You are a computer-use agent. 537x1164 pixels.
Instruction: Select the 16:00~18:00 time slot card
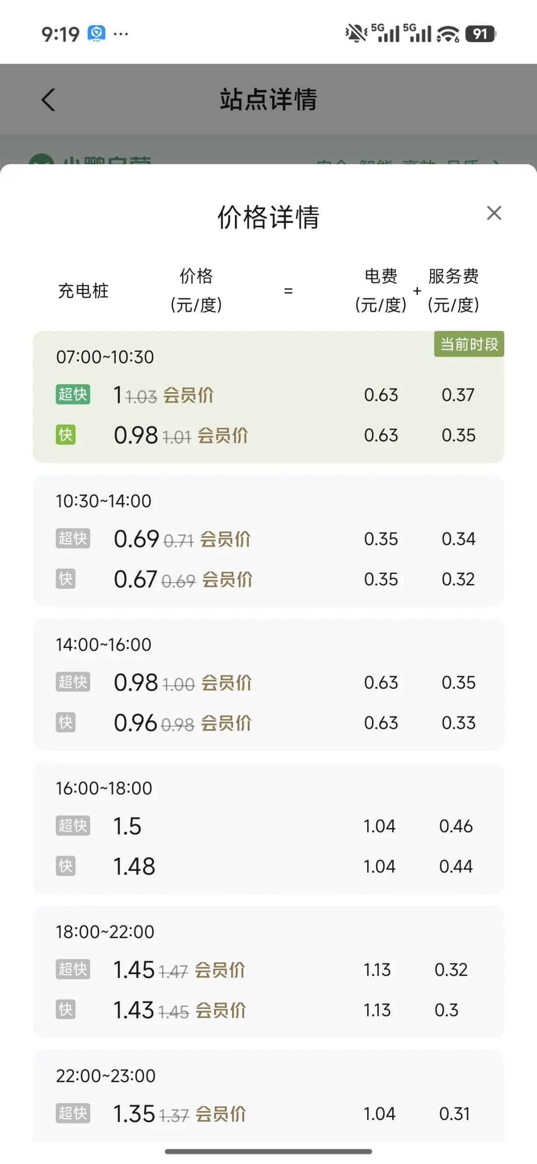(268, 828)
